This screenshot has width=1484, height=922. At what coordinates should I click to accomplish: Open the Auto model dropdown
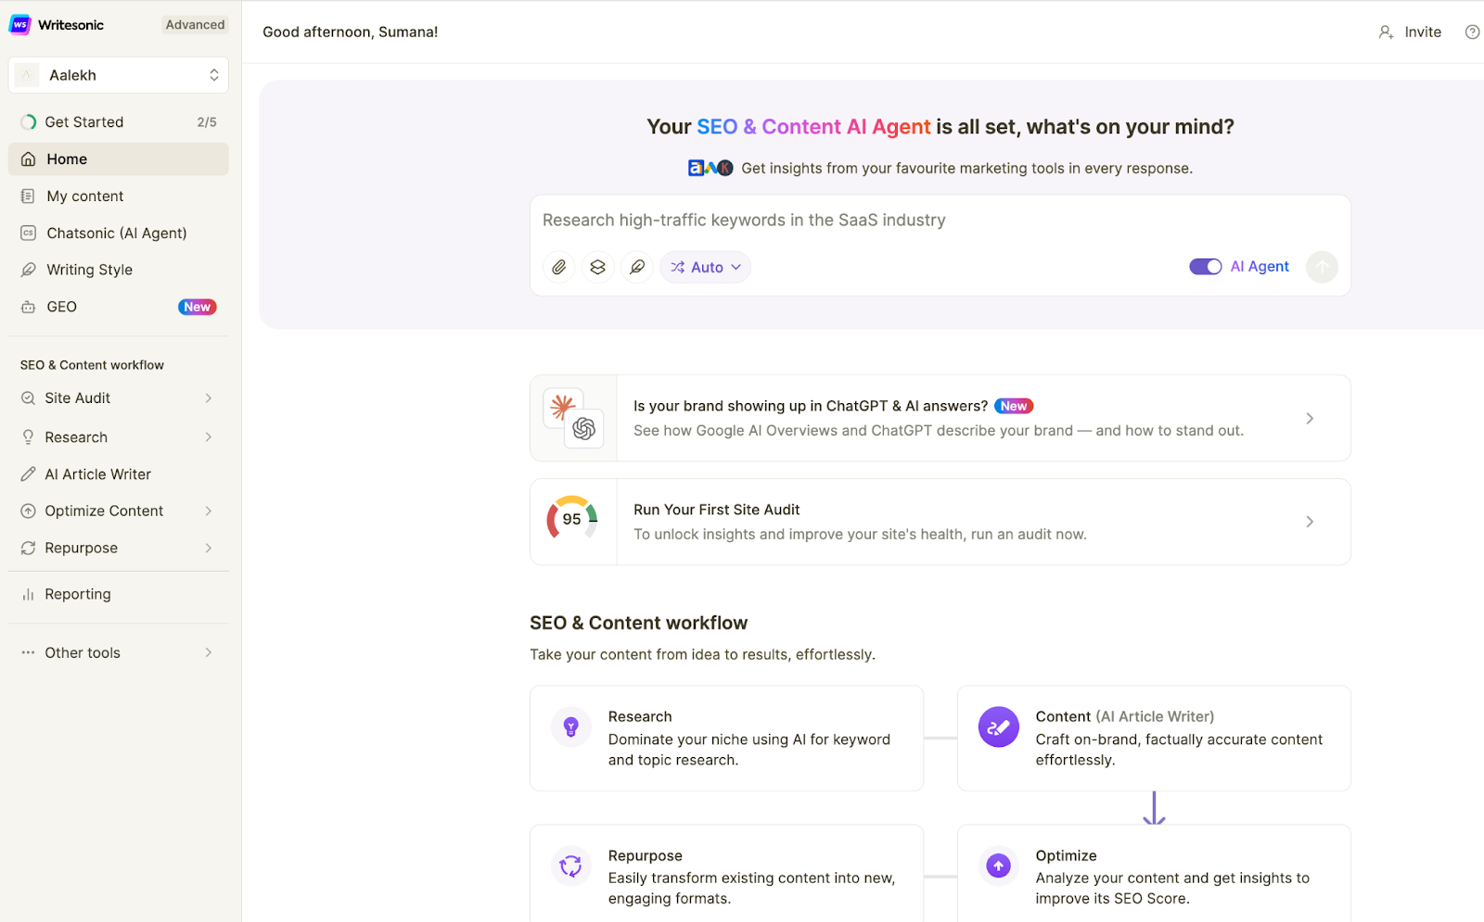[x=706, y=267]
